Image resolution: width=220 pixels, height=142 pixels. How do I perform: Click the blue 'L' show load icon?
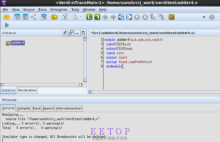(x=129, y=17)
